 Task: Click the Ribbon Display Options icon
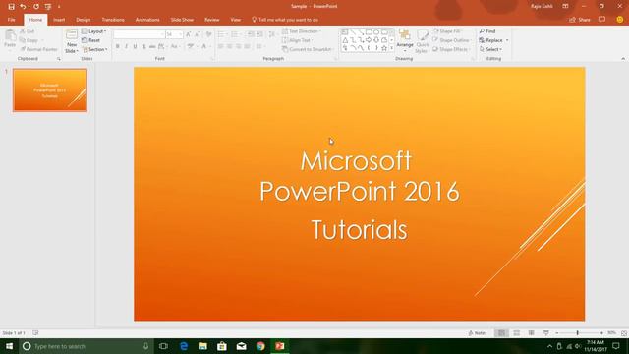coord(565,6)
